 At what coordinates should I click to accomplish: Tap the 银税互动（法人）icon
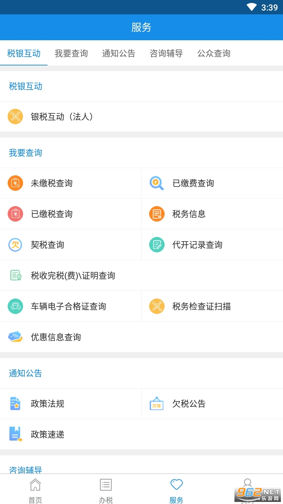[x=15, y=117]
